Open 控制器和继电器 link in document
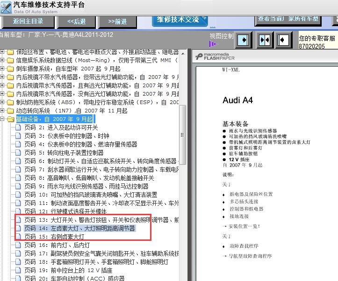338x281 pixels. pyautogui.click(x=246, y=209)
